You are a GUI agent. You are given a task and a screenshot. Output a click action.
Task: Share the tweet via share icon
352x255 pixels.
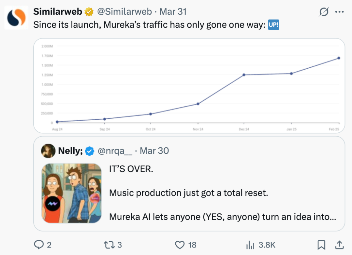point(339,244)
